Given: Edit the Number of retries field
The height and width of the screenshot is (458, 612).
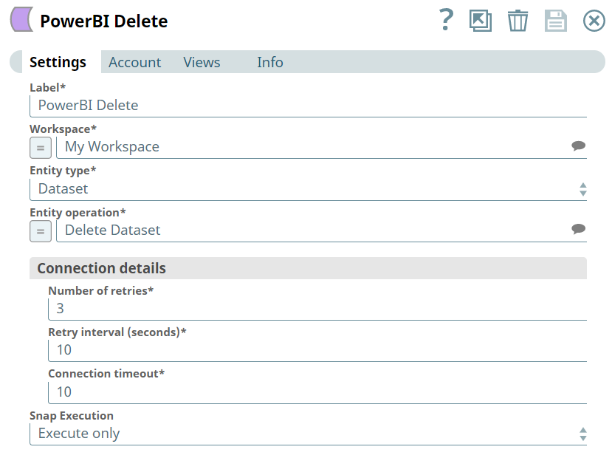Looking at the screenshot, I should tap(317, 310).
